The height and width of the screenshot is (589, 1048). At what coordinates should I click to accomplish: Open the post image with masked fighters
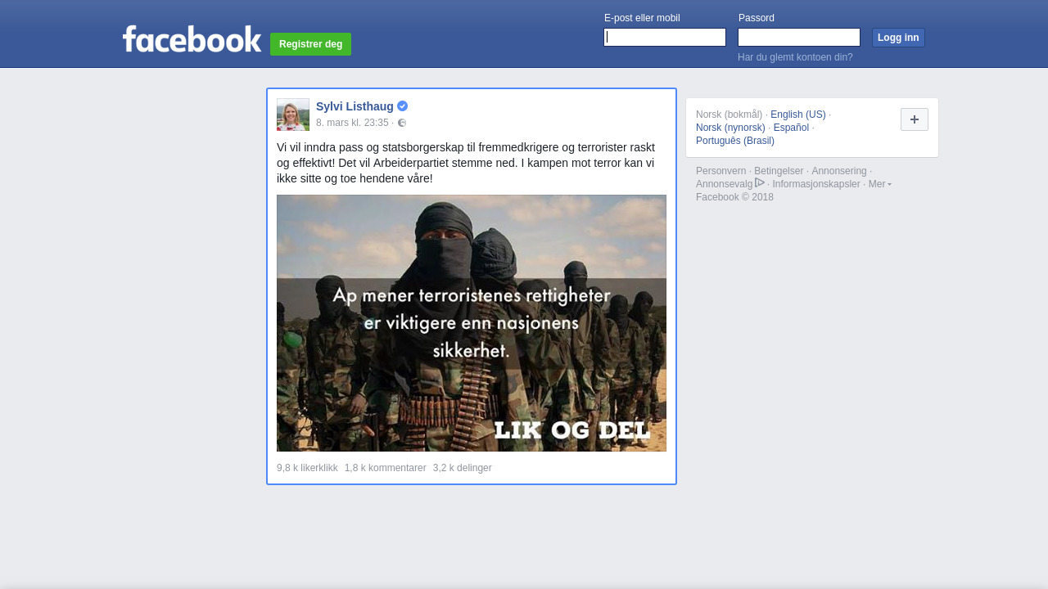pyautogui.click(x=472, y=323)
